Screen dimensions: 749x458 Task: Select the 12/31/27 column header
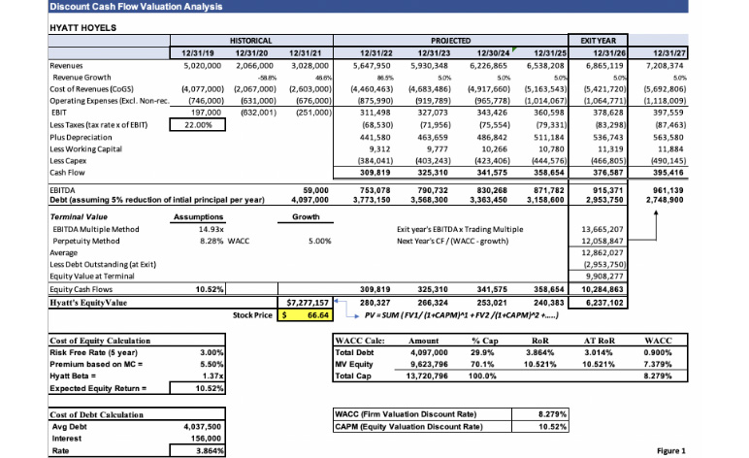click(x=668, y=53)
